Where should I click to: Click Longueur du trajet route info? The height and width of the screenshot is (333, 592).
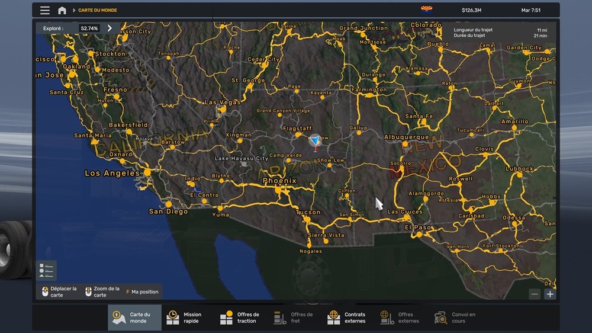click(x=473, y=30)
